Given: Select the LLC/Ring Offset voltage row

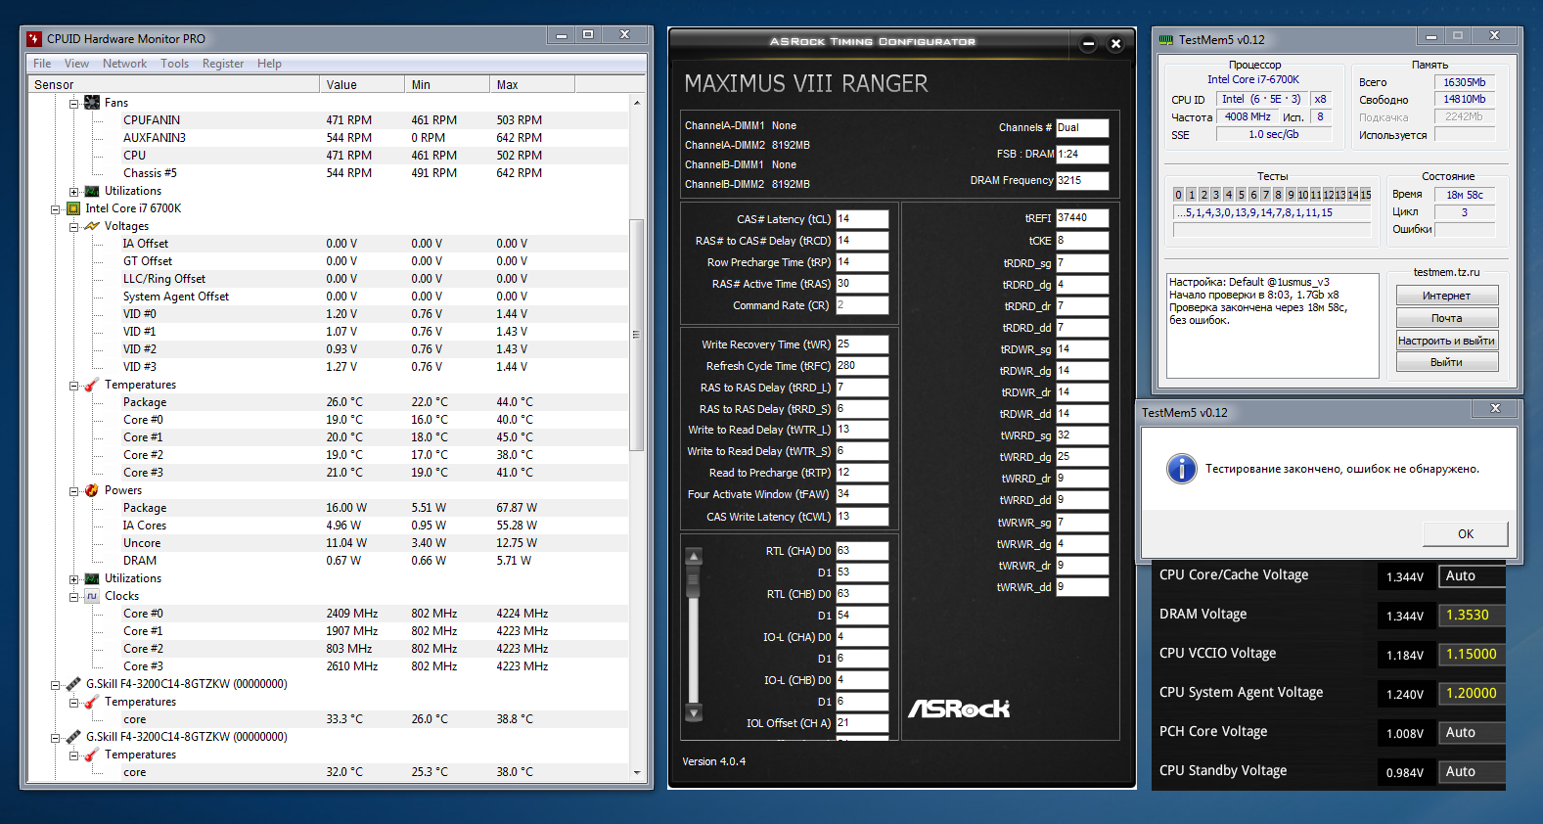Looking at the screenshot, I should tap(329, 279).
